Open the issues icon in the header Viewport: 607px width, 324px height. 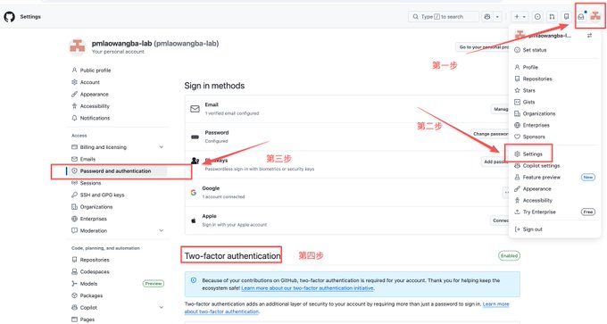pos(537,17)
